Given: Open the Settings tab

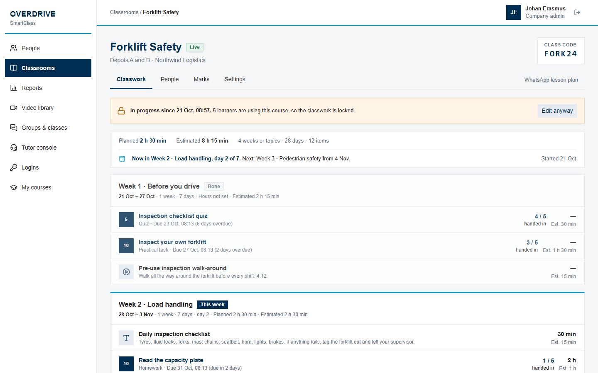Looking at the screenshot, I should click(235, 79).
